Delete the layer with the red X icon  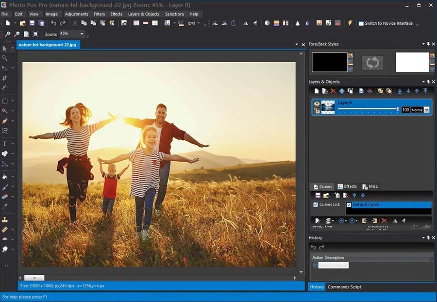tap(333, 91)
